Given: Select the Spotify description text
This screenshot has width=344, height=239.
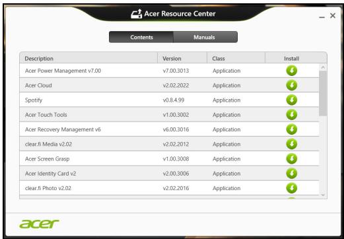Looking at the screenshot, I should pos(34,100).
